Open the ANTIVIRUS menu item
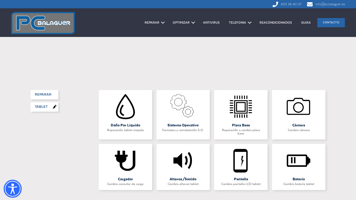356x200 pixels. [211, 22]
